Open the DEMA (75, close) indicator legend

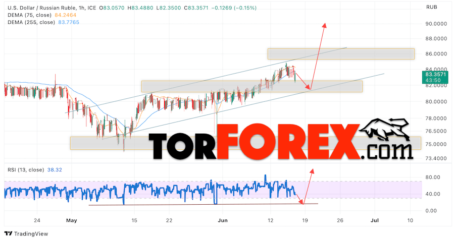point(29,15)
